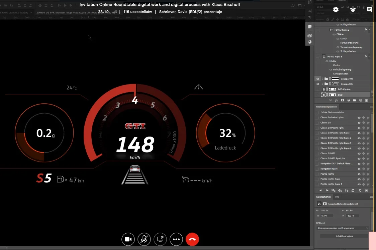This screenshot has width=376, height=250.
Task: Open meeting settings via the gear icon
Action: (x=336, y=10)
